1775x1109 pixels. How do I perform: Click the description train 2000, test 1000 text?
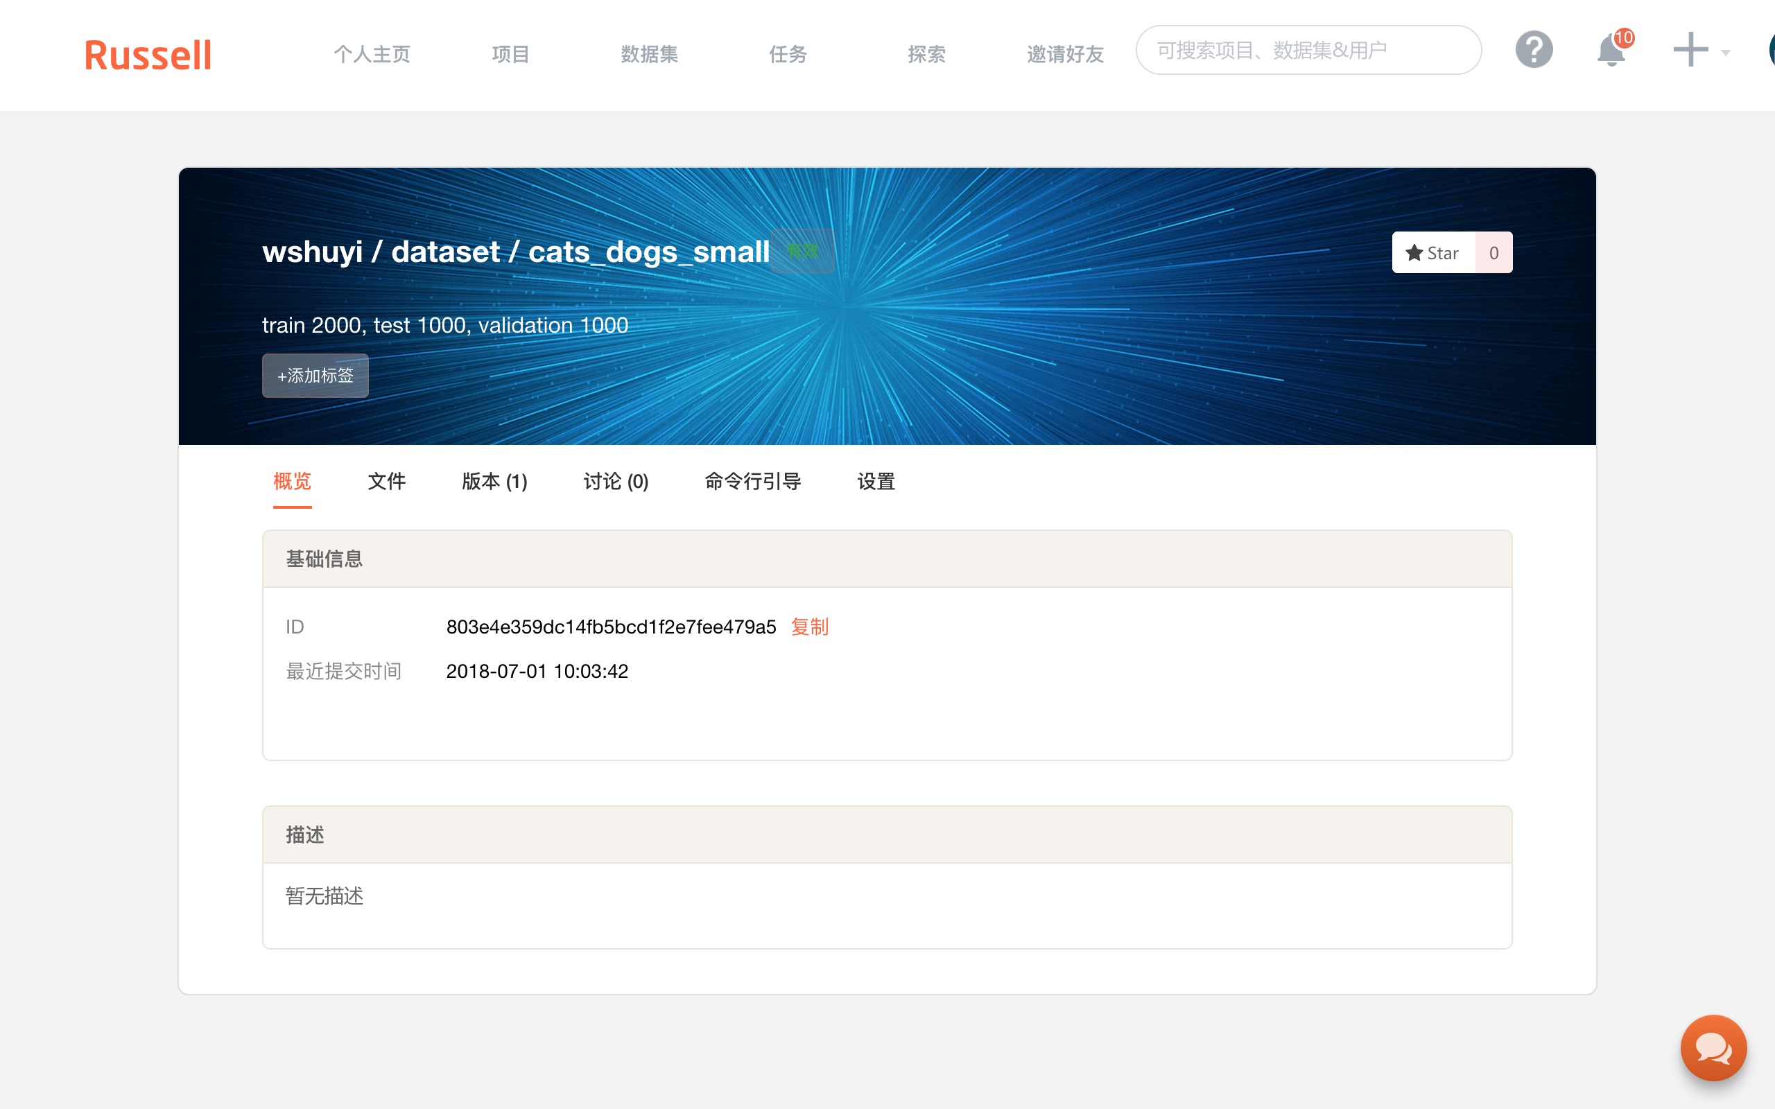coord(445,325)
